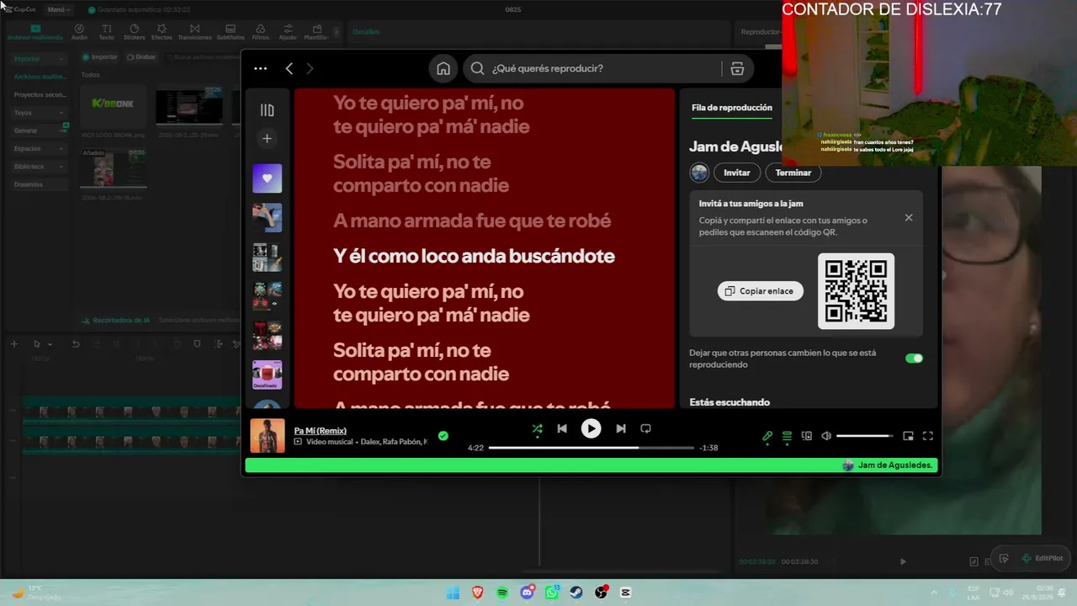Open Spotify home page
The height and width of the screenshot is (606, 1077).
(443, 69)
